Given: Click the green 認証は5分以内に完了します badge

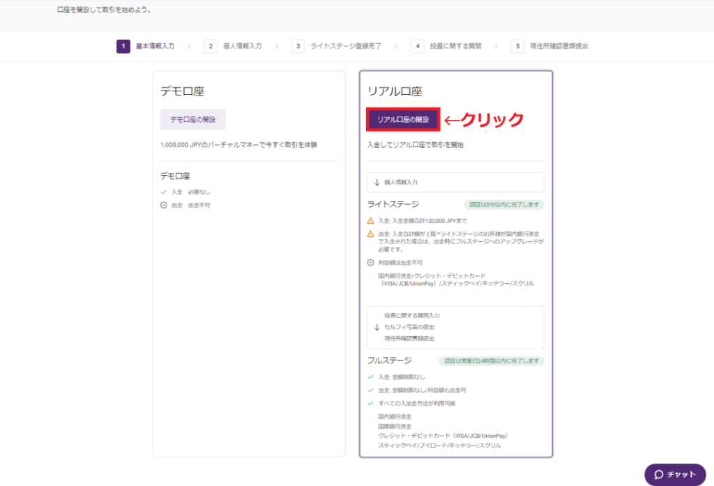Looking at the screenshot, I should click(x=503, y=205).
